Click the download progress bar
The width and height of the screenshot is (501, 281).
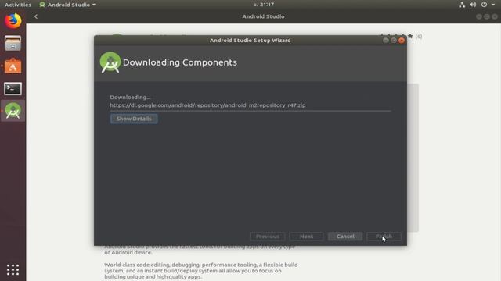(x=250, y=111)
